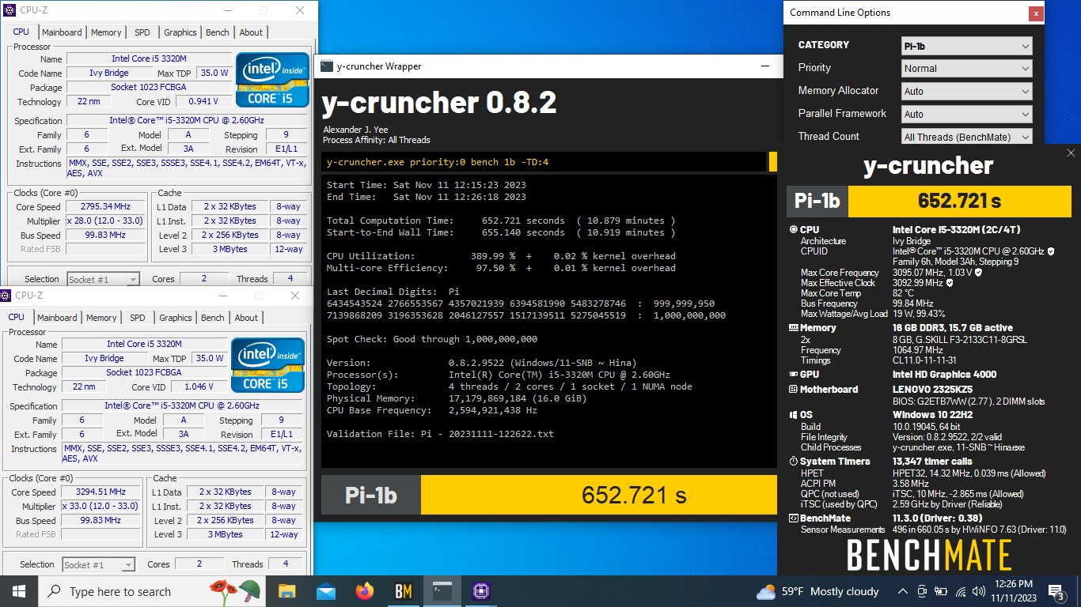Click the CPU-Z title icon in the 2795.34 MHz window

9,10
